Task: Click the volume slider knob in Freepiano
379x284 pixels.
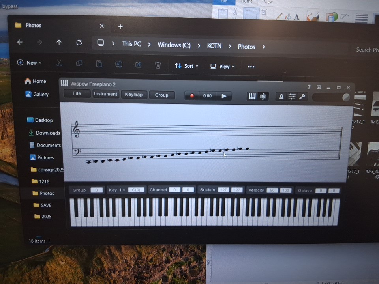Action: pos(346,97)
